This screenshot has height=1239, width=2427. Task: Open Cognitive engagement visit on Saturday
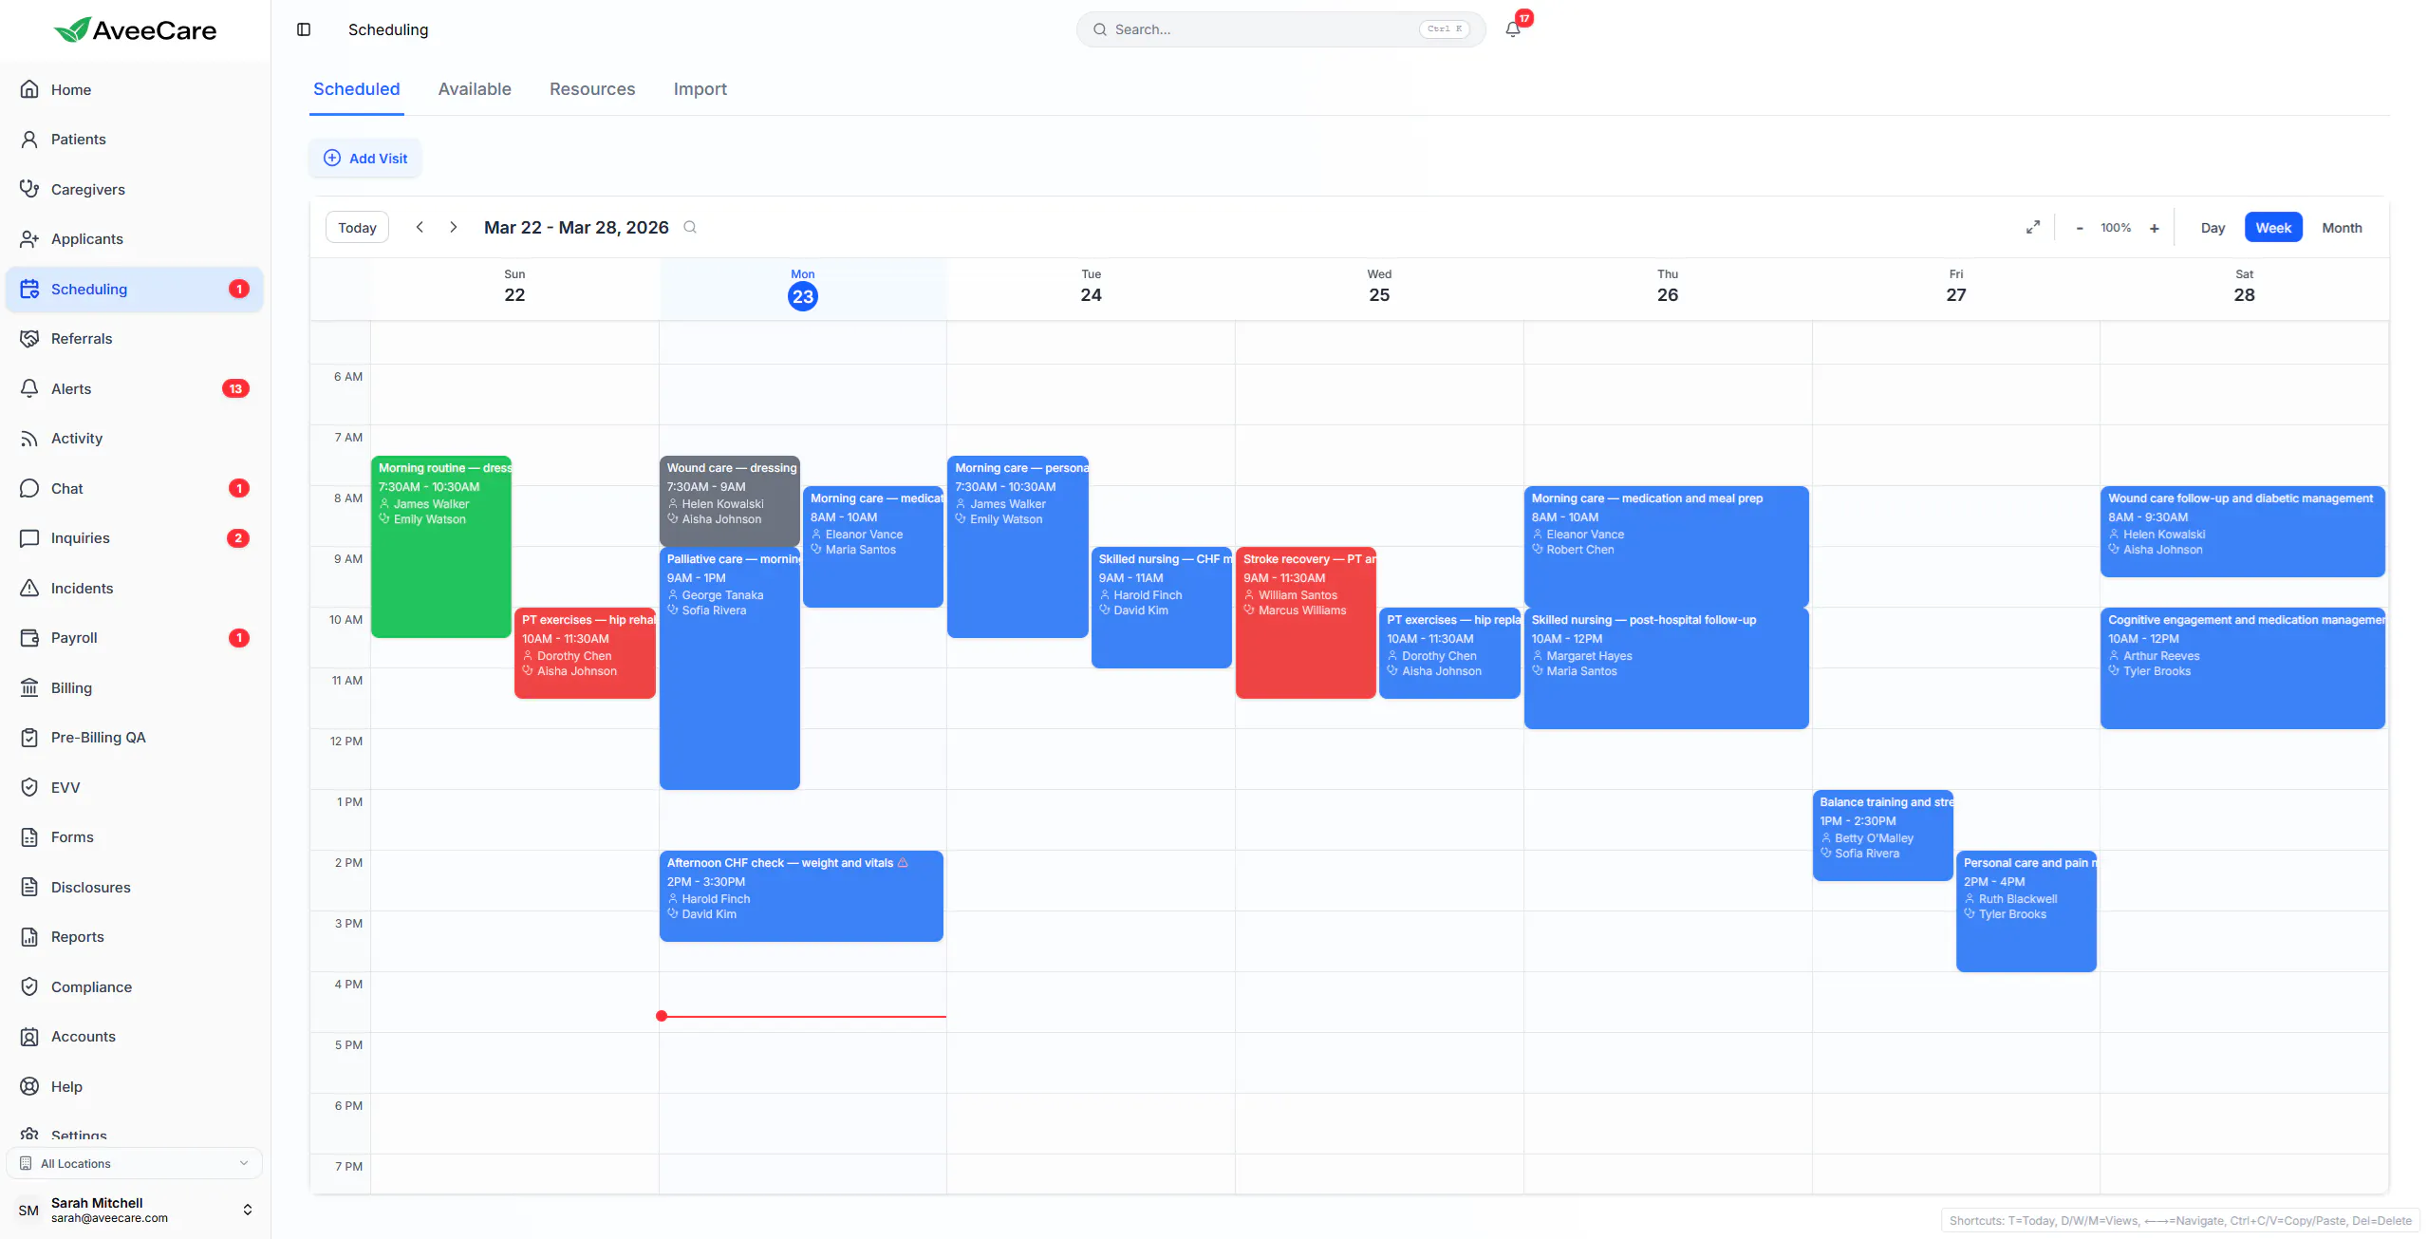(x=2243, y=668)
